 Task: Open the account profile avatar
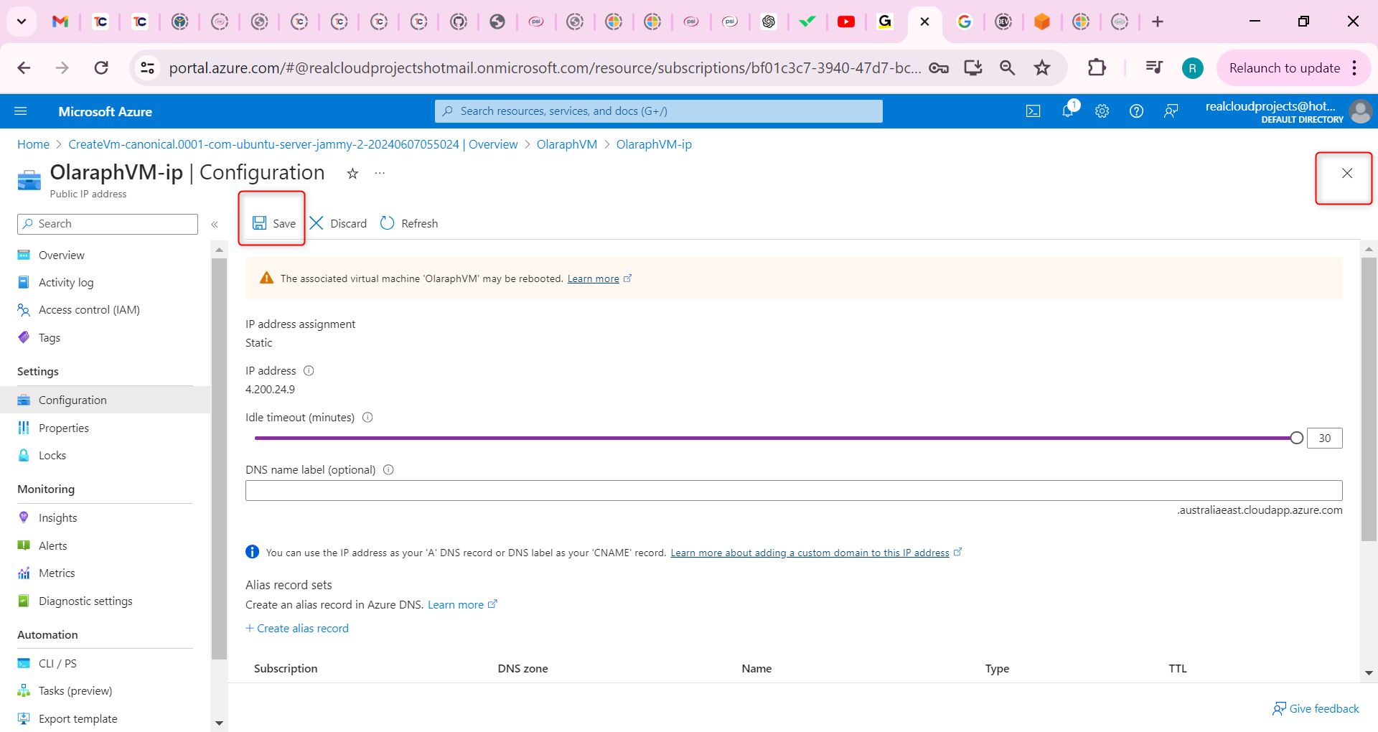(1360, 111)
